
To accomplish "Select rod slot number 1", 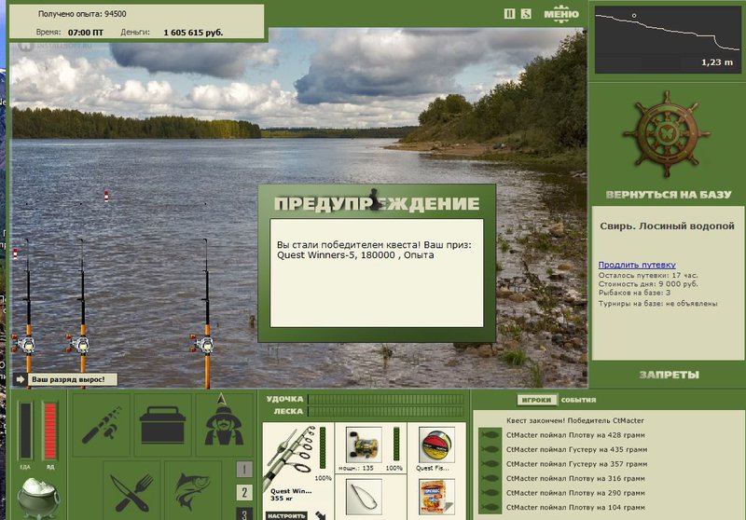I will coord(244,470).
